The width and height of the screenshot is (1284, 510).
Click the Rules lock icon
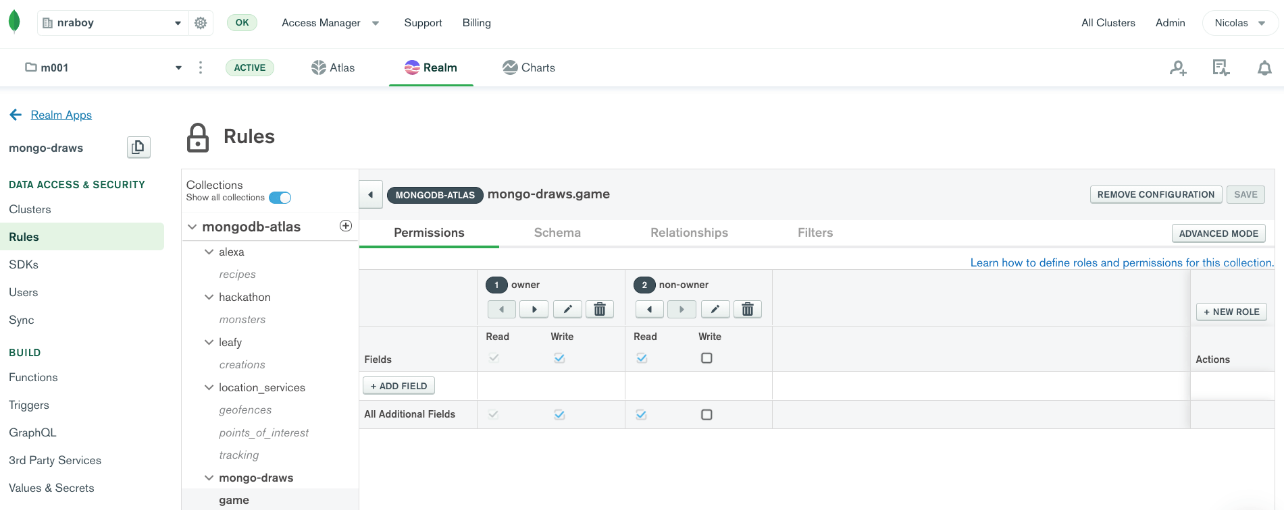(198, 137)
